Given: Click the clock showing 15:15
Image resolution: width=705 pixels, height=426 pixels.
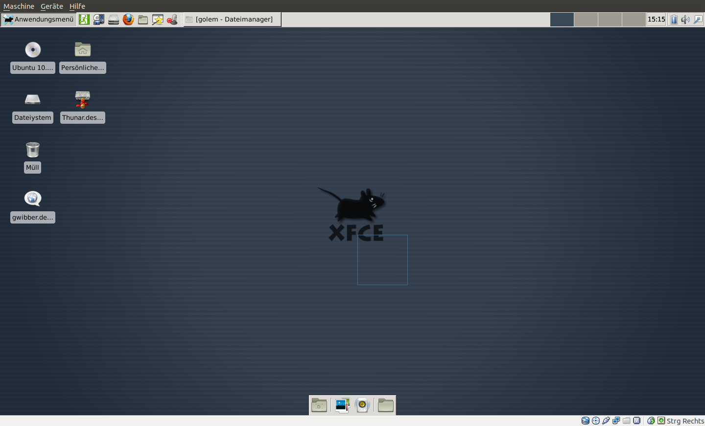Looking at the screenshot, I should coord(656,20).
